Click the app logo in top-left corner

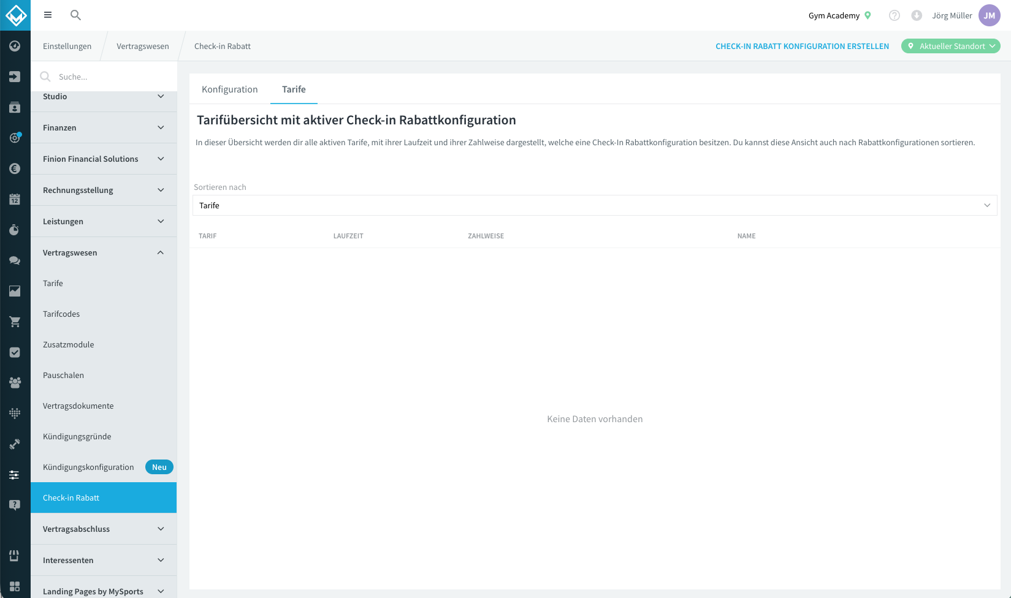click(x=15, y=15)
